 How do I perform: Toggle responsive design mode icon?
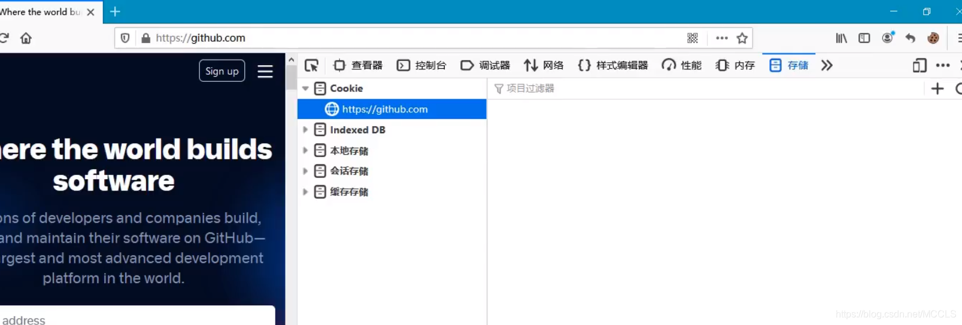[x=919, y=66]
